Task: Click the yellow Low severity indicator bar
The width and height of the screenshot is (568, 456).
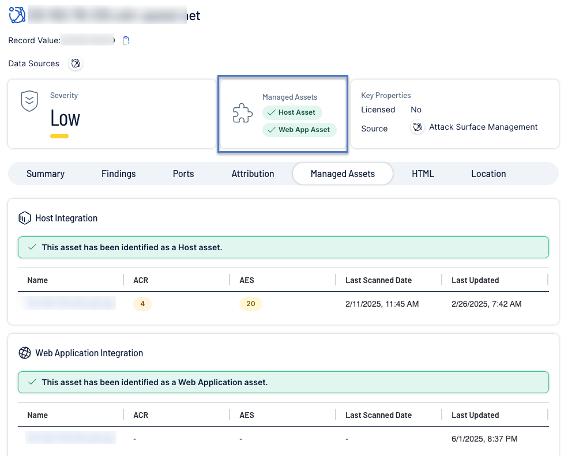Action: [x=59, y=136]
